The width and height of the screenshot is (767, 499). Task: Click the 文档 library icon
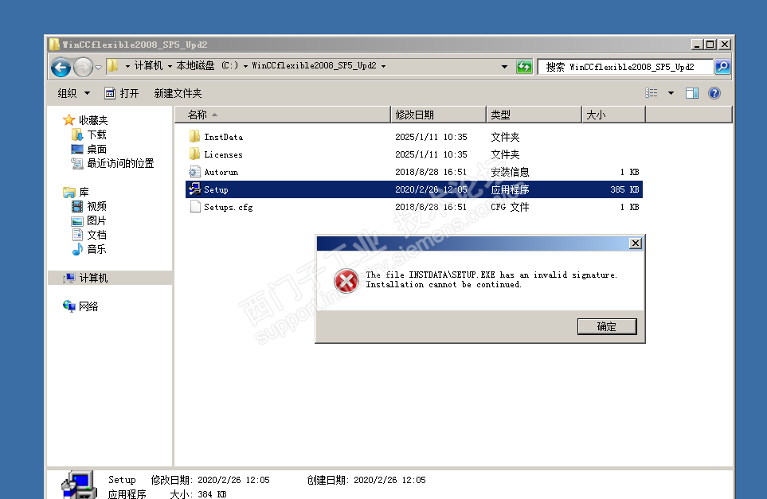tap(77, 235)
